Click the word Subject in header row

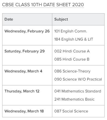(61, 19)
